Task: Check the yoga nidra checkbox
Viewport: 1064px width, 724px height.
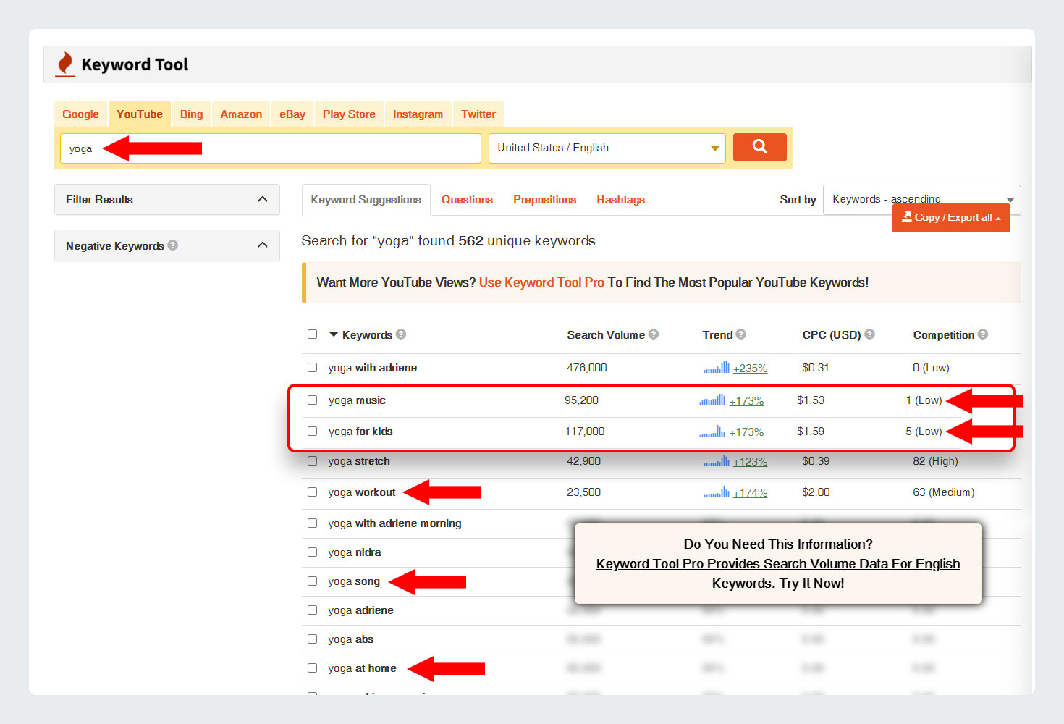Action: pyautogui.click(x=312, y=552)
